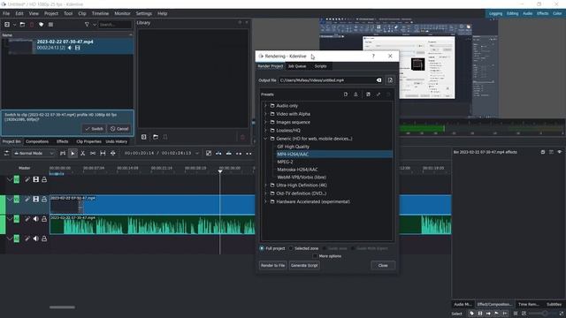
Task: Click the Cancel button in profile prompt
Action: [119, 129]
